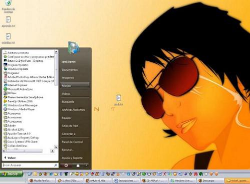
Task: Expand the Auslogics Registry Defrag folder
Action: [x=21, y=138]
